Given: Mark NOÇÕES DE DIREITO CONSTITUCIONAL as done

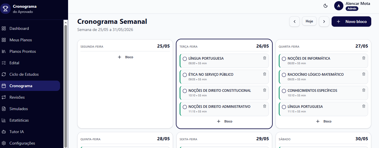Looking at the screenshot, I should tap(185, 91).
